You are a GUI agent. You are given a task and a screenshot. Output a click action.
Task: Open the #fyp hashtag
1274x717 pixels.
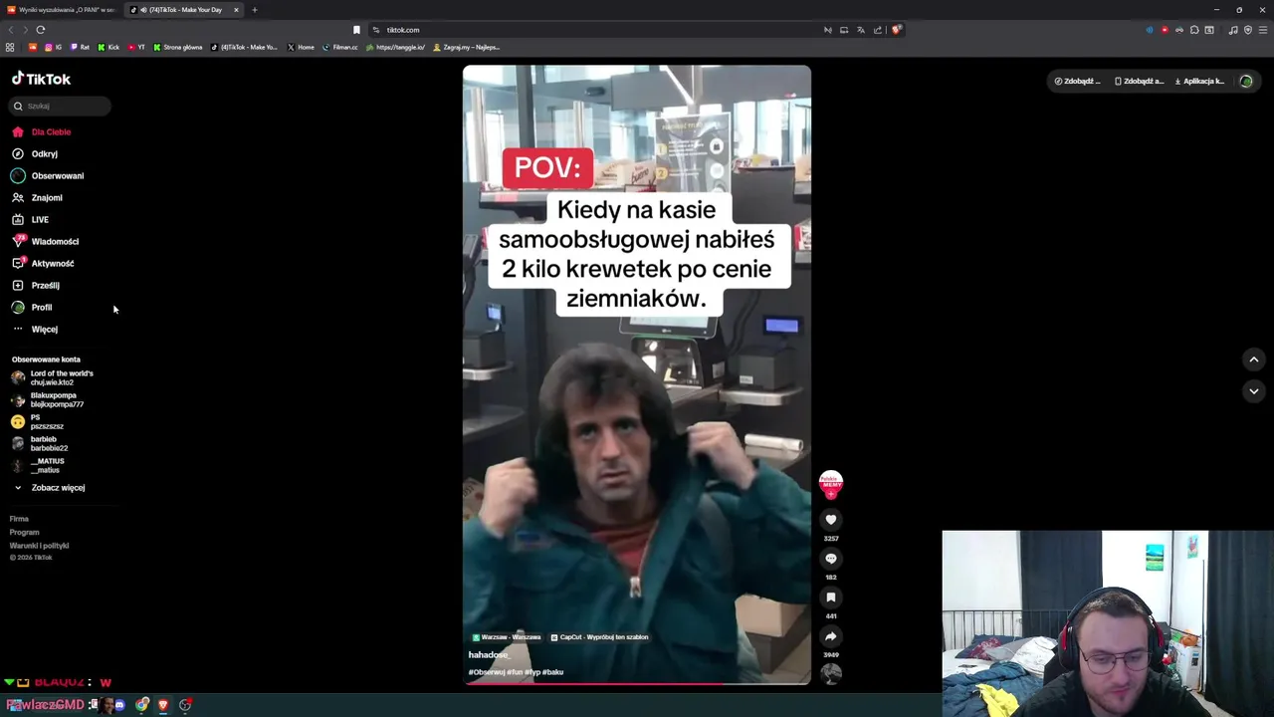click(x=531, y=672)
